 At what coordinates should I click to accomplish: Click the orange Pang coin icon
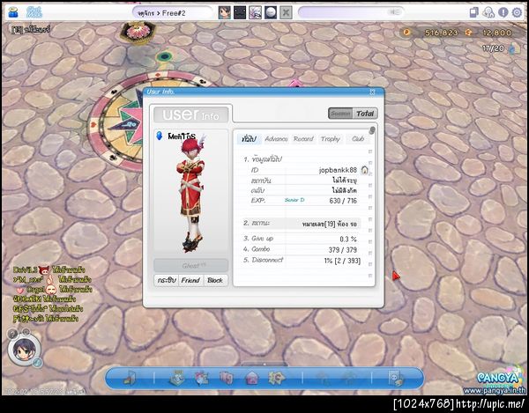(x=407, y=33)
